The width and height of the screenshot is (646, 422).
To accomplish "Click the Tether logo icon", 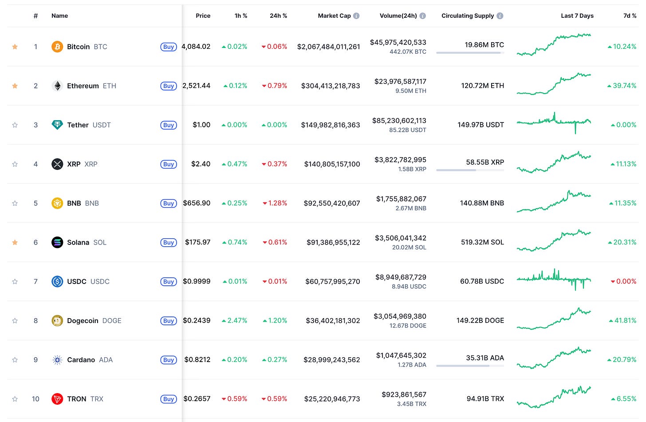I will point(57,125).
